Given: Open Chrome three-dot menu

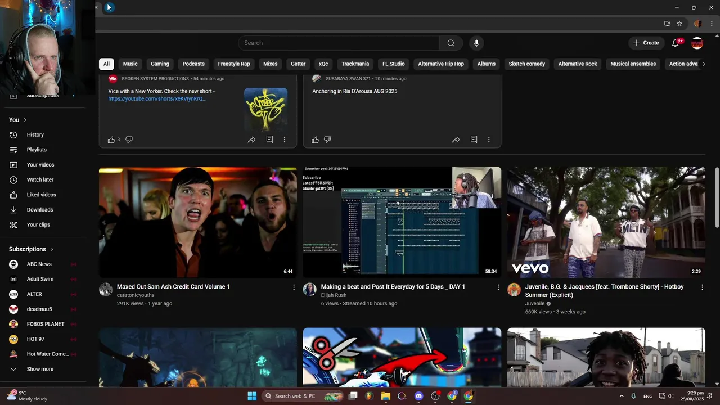Looking at the screenshot, I should pos(712,24).
